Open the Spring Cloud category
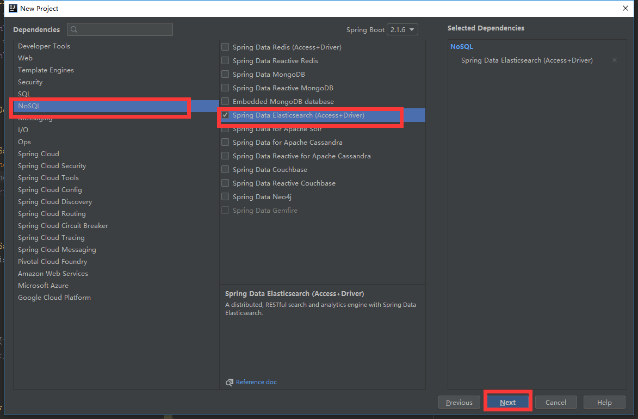Viewport: 638px width, 419px height. point(116,154)
